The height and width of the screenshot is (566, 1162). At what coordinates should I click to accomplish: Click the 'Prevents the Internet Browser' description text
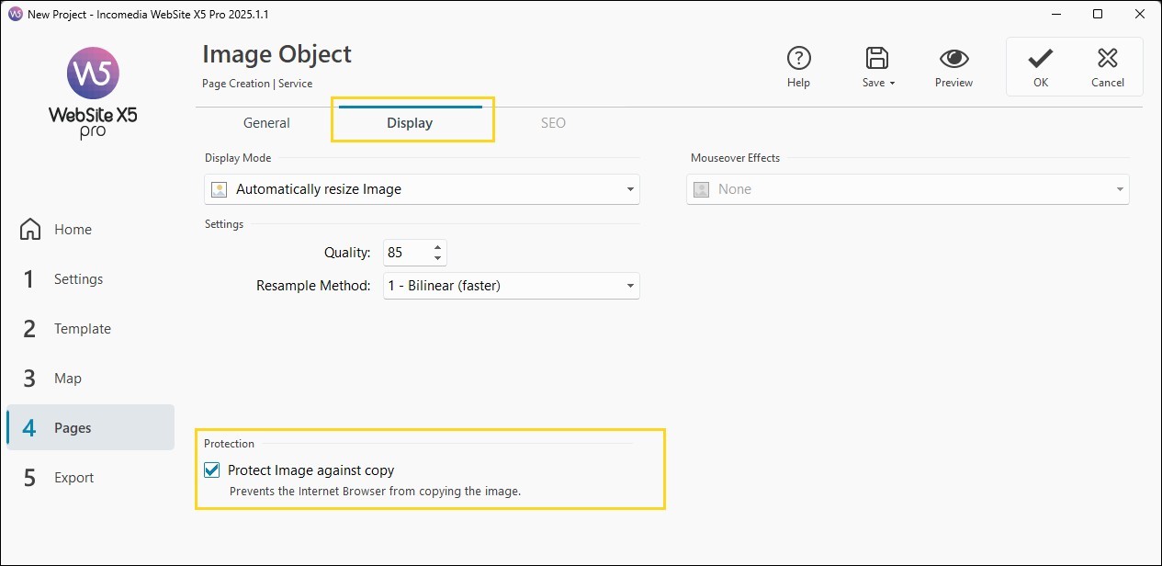375,492
